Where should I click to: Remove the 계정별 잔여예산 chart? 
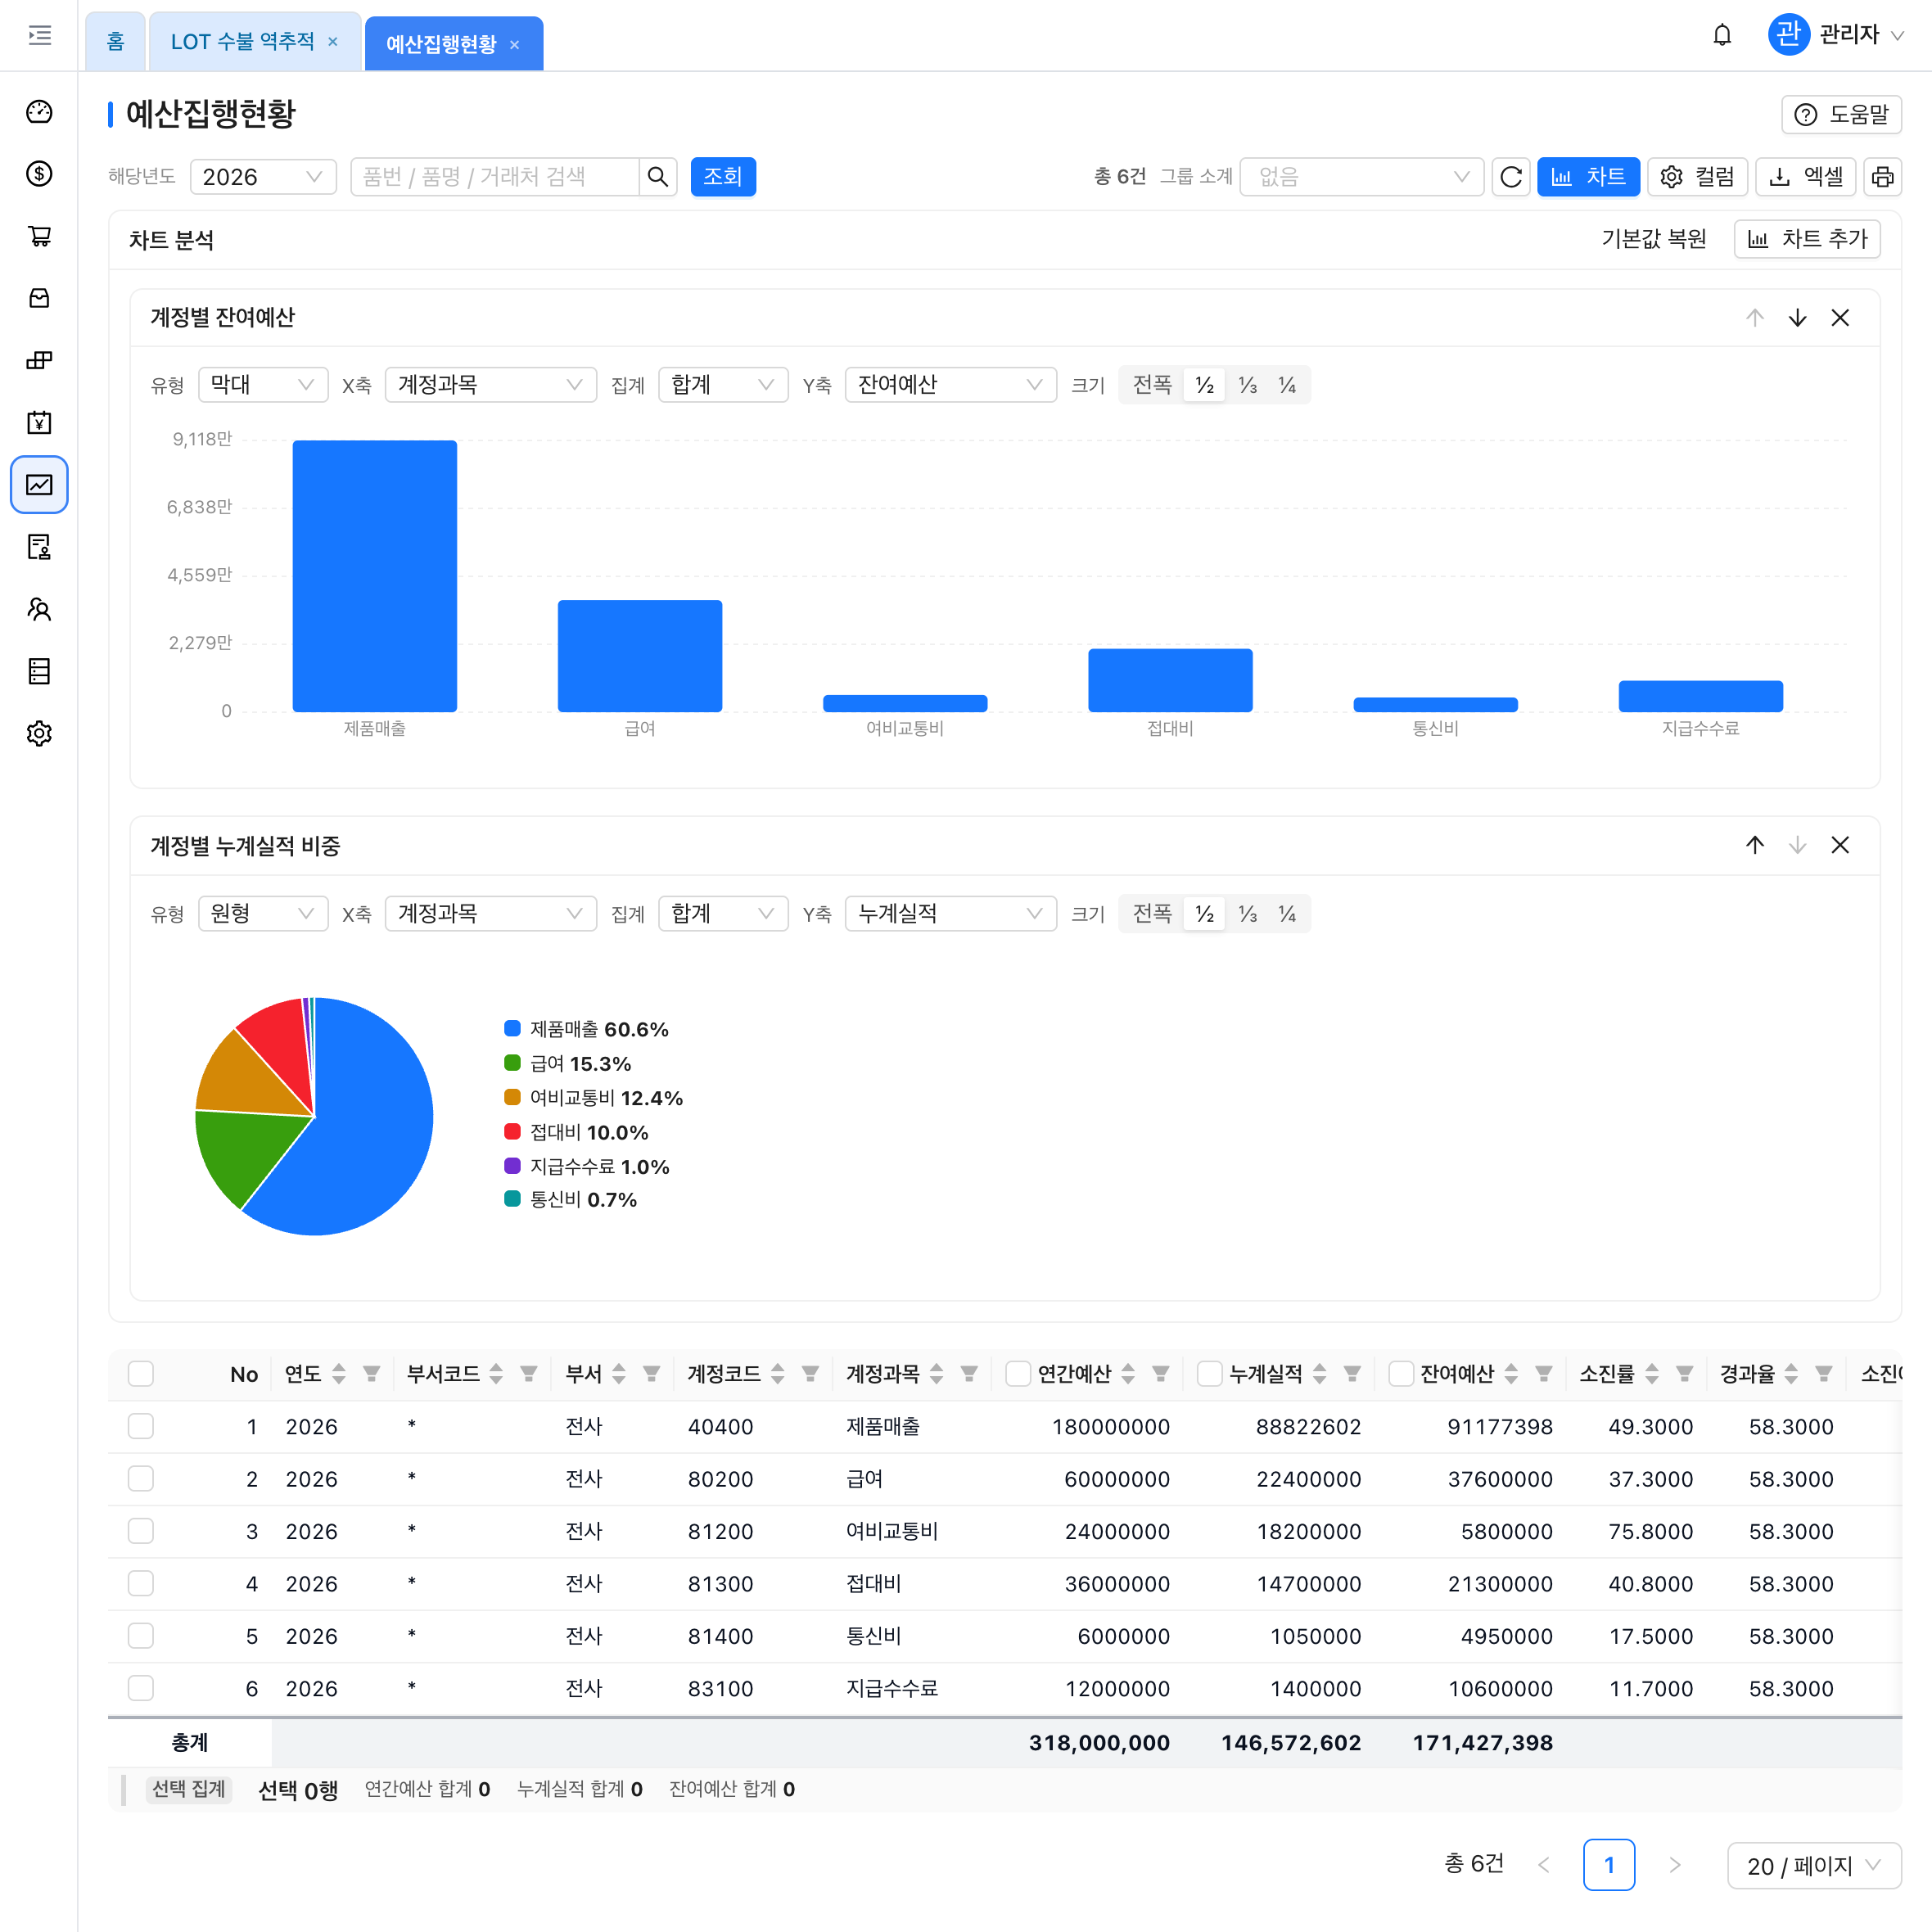(x=1840, y=318)
